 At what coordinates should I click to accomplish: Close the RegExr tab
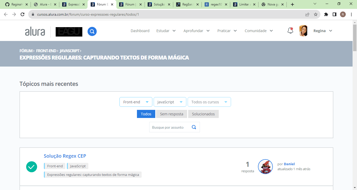[197, 4]
